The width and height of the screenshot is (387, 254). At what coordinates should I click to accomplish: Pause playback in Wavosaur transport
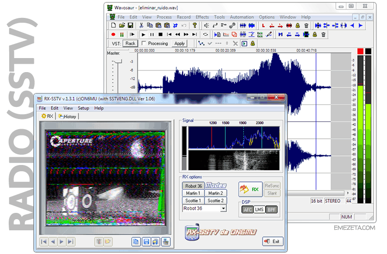(152, 34)
